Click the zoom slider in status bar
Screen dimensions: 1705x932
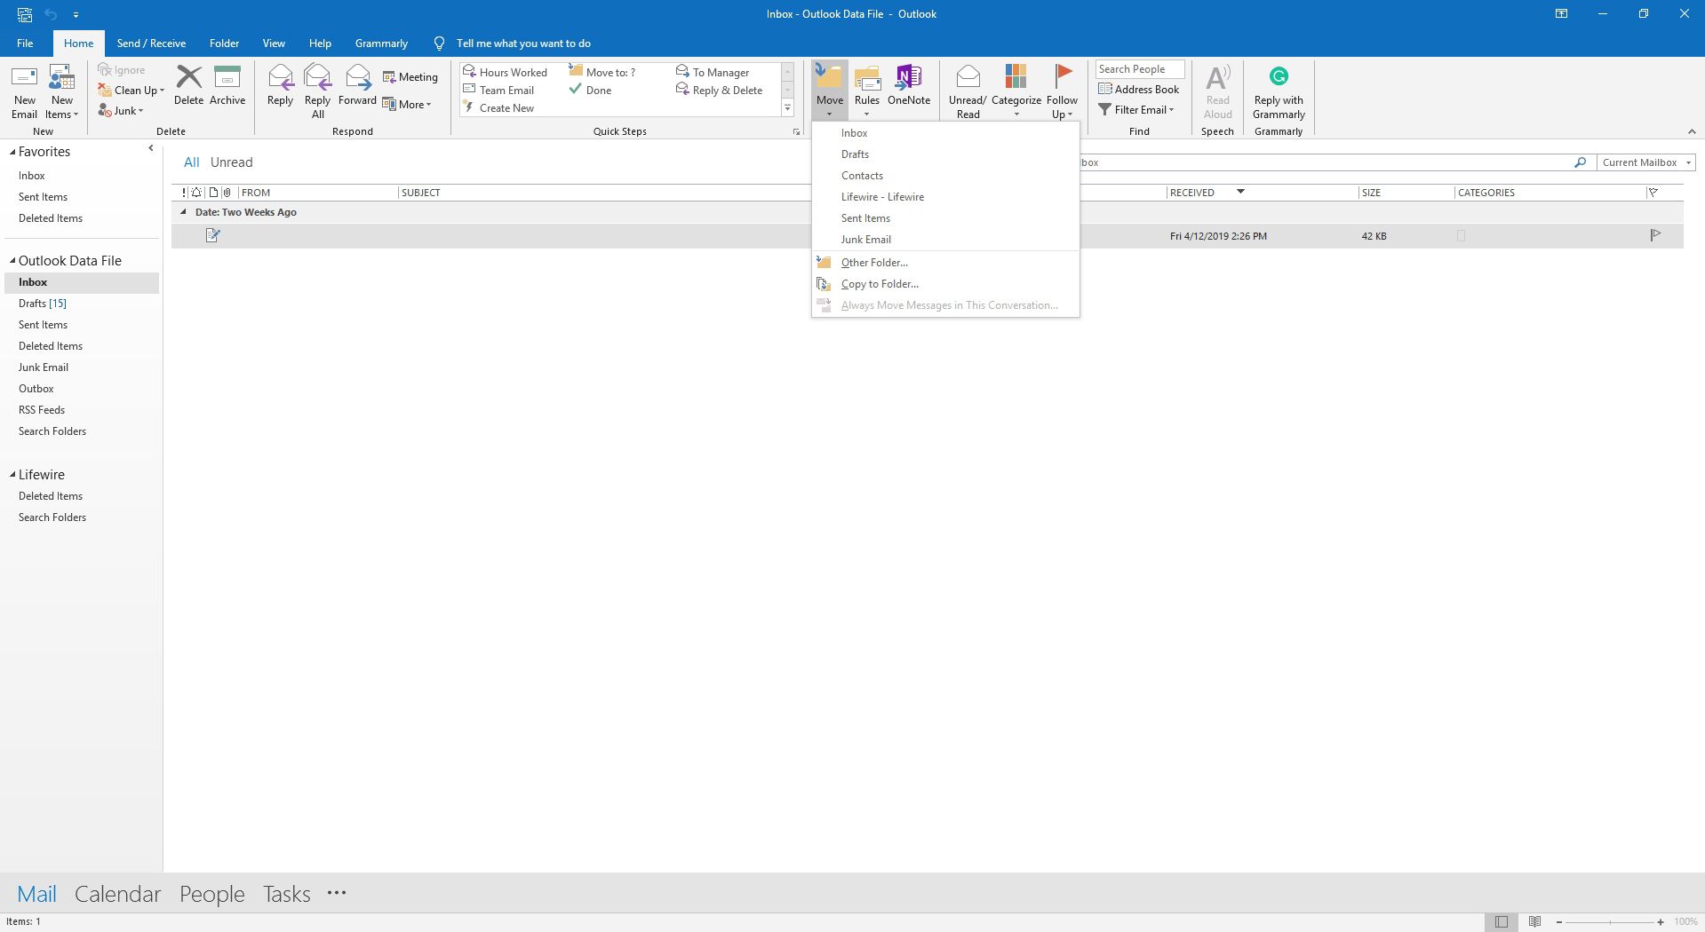[x=1610, y=922]
